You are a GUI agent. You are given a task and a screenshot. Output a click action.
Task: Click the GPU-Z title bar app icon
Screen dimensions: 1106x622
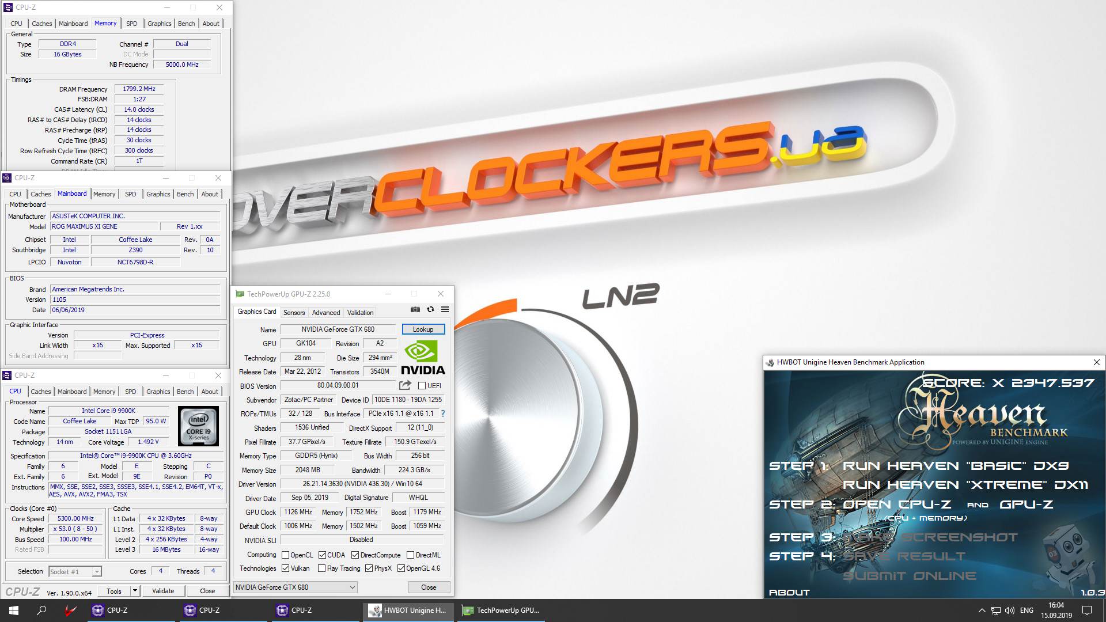tap(240, 294)
